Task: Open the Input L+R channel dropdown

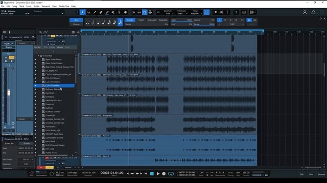Action: click(9, 44)
